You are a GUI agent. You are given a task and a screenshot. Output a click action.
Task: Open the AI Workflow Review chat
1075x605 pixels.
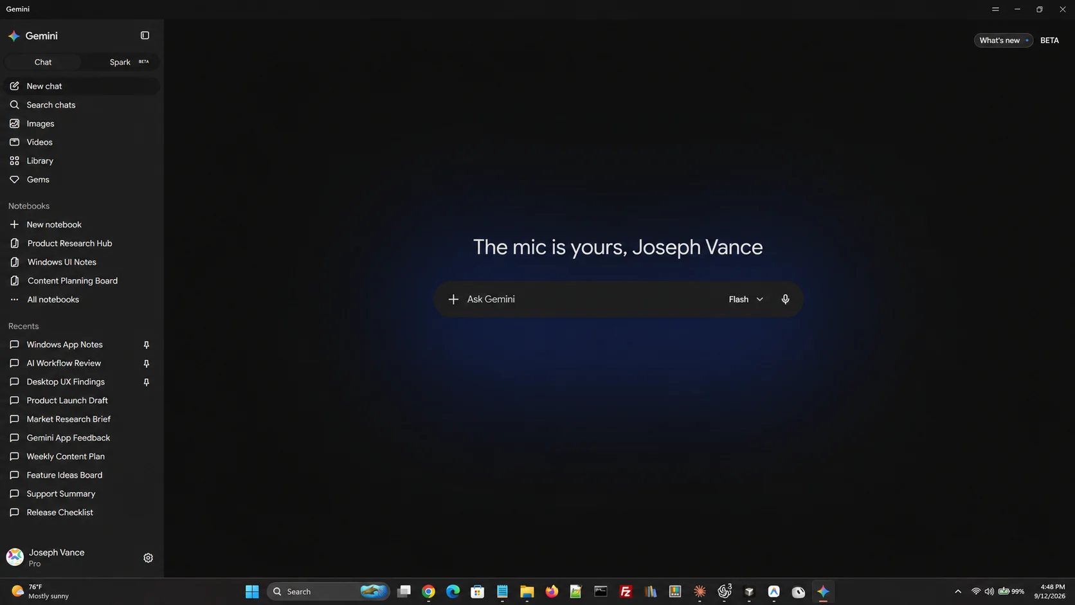coord(64,363)
